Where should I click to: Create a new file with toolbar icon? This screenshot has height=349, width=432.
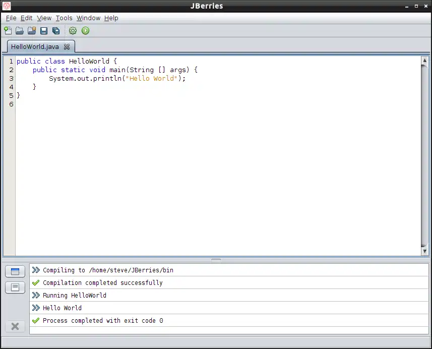coord(8,31)
